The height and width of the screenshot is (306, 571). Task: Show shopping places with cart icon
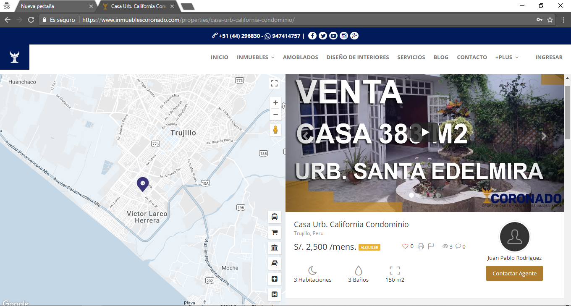275,233
